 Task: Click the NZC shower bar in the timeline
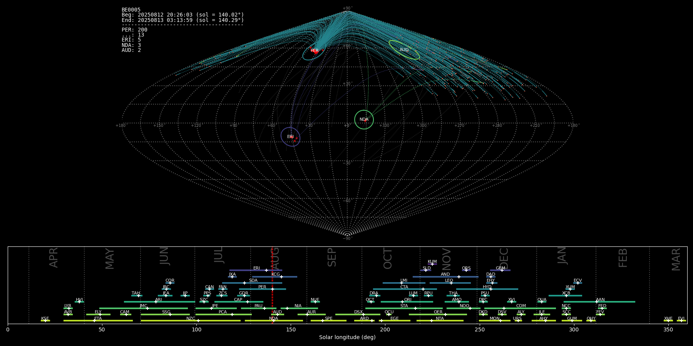point(191,321)
